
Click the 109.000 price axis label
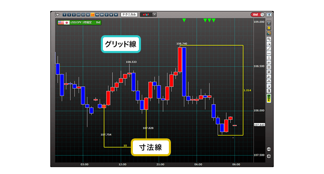[x=259, y=22]
